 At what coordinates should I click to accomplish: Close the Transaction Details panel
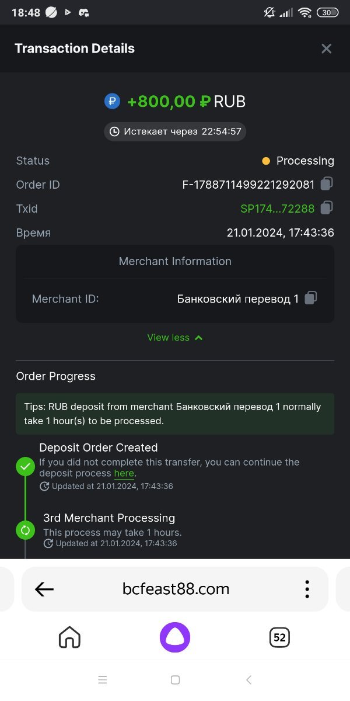[x=326, y=48]
